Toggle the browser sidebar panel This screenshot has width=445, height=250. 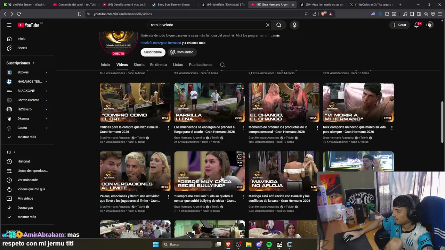coord(412,14)
